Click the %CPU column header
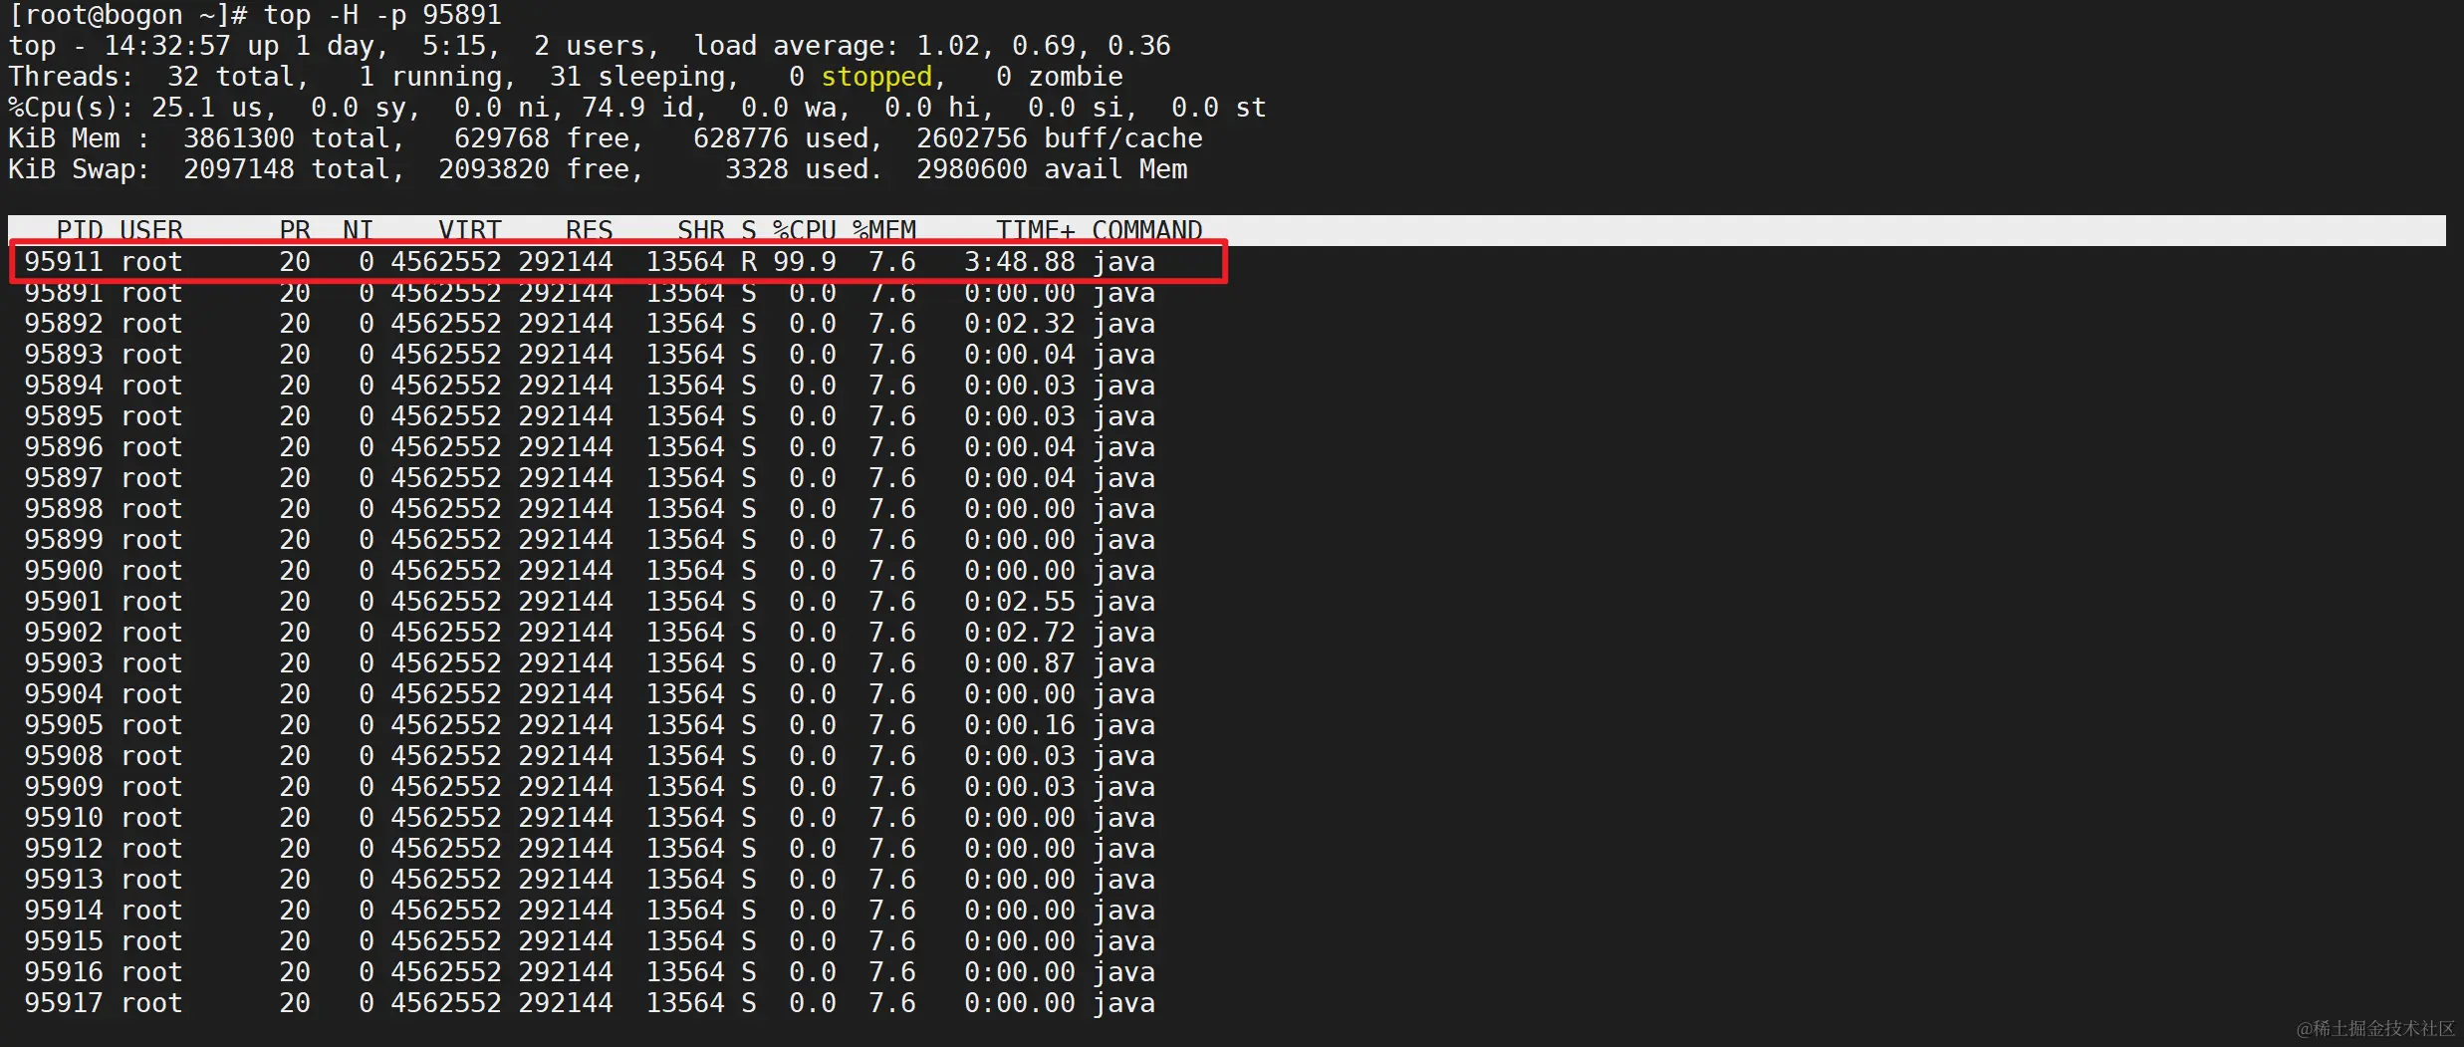 (x=805, y=230)
